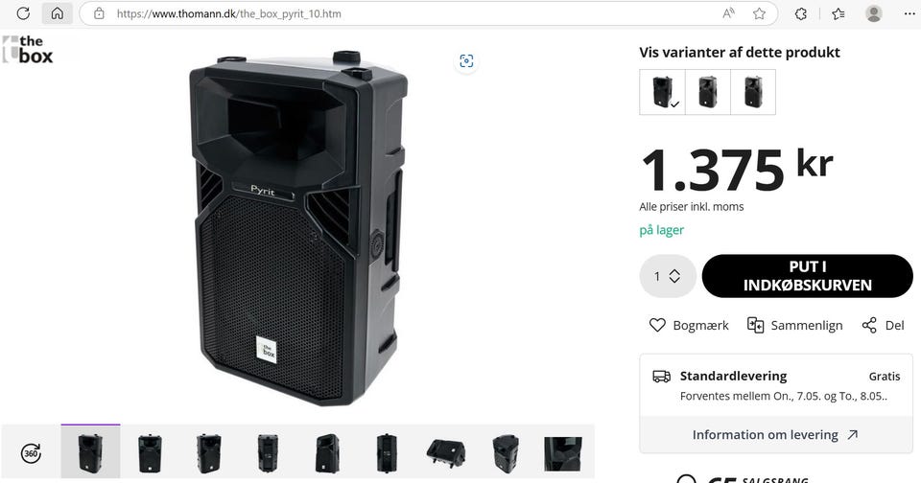Expand Information om levering
Viewport: 921px width, 483px height.
(x=775, y=435)
